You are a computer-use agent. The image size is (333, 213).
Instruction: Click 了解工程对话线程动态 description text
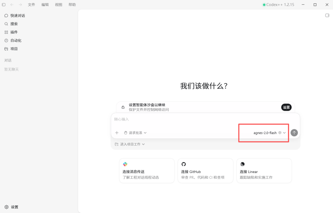[x=141, y=177]
